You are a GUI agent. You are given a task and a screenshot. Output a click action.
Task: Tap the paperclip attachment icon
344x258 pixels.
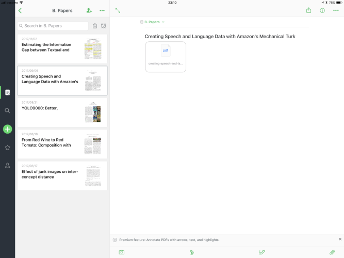332,252
